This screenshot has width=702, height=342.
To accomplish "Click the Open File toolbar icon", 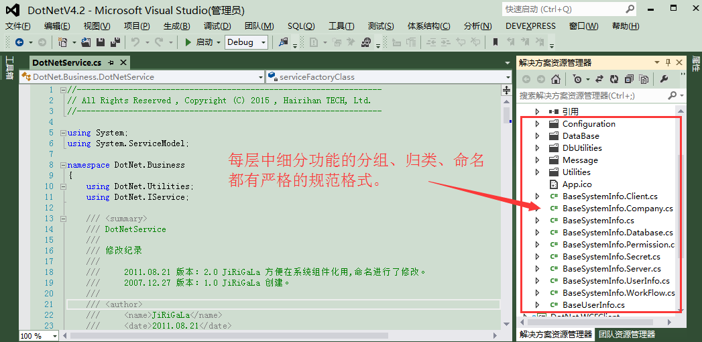I will (86, 42).
